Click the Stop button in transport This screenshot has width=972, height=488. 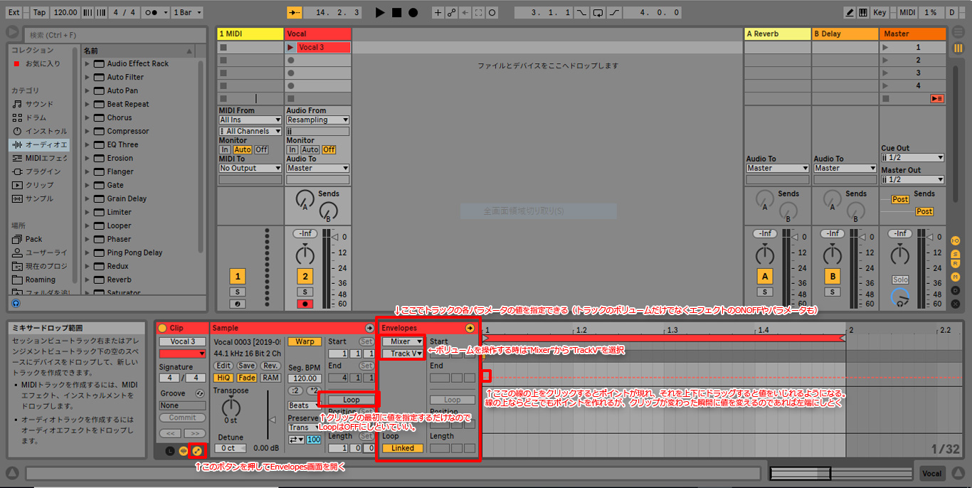pyautogui.click(x=396, y=13)
